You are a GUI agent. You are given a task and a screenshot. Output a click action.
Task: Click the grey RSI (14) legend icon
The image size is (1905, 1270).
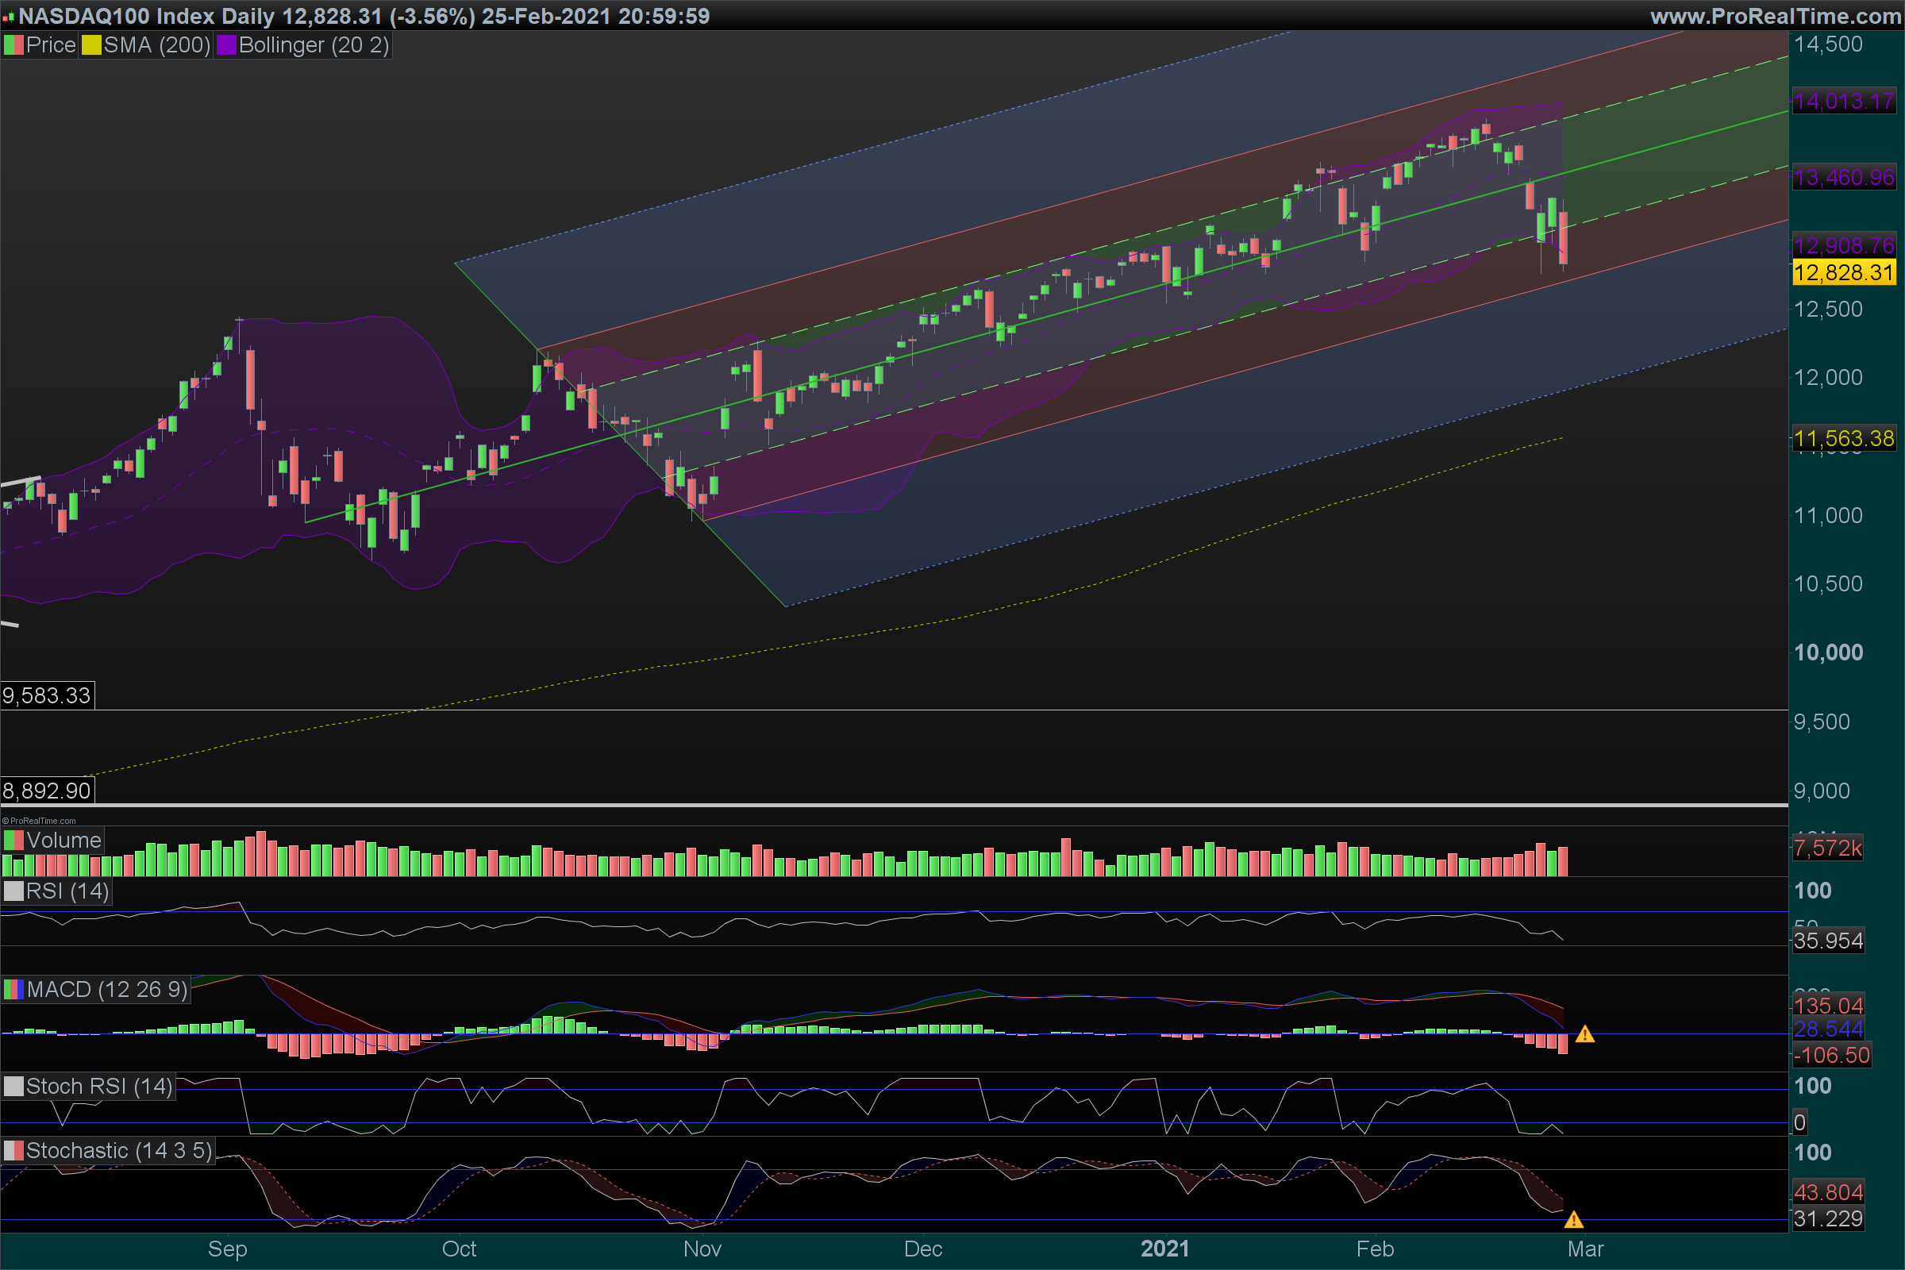pos(13,891)
